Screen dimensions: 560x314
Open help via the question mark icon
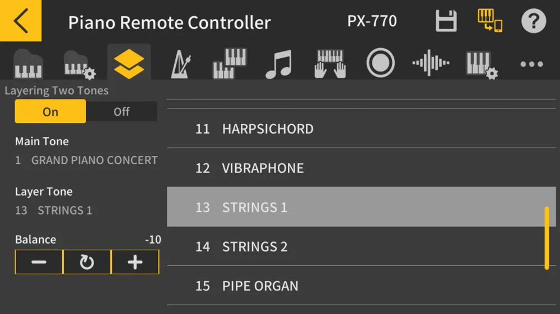click(533, 21)
